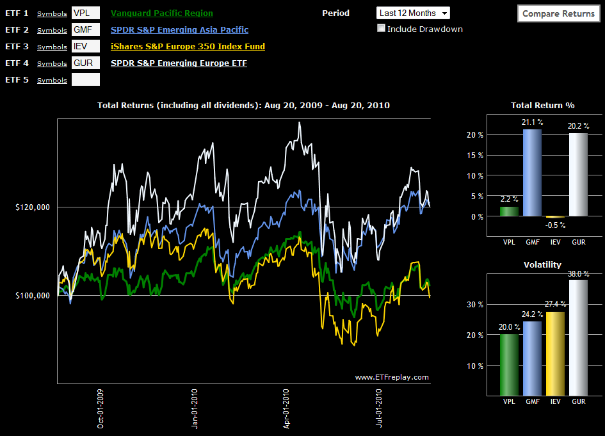Open the SPDR S&P Emerging Europe ETF link

click(179, 63)
